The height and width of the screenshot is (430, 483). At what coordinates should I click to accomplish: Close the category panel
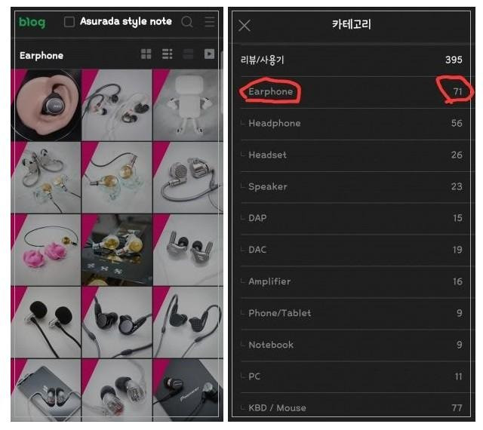click(245, 26)
